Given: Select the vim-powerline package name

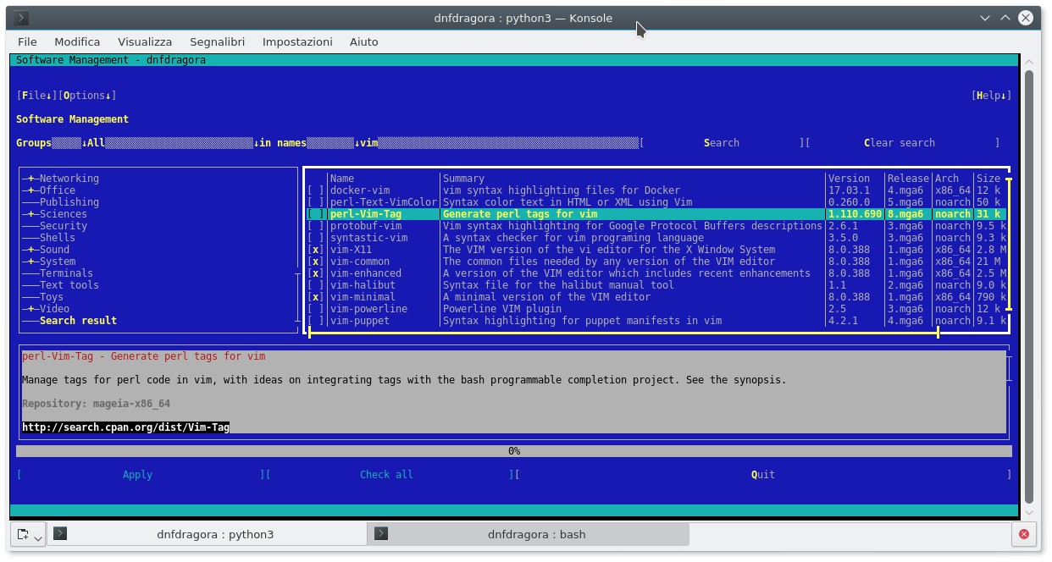Looking at the screenshot, I should click(x=368, y=309).
